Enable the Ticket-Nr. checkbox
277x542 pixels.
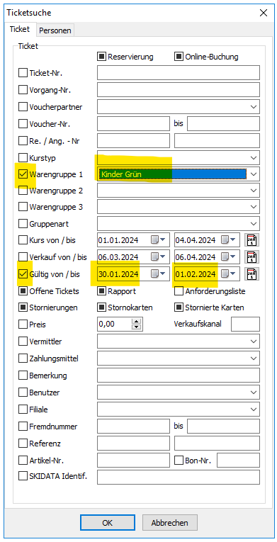pos(23,73)
